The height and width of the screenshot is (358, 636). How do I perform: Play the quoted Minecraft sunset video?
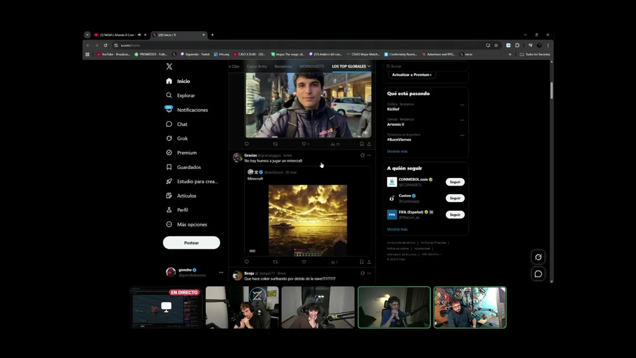308,220
